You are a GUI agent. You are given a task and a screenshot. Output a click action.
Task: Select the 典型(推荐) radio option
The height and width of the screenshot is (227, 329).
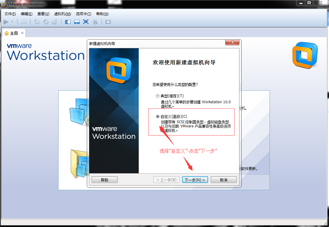pyautogui.click(x=158, y=96)
